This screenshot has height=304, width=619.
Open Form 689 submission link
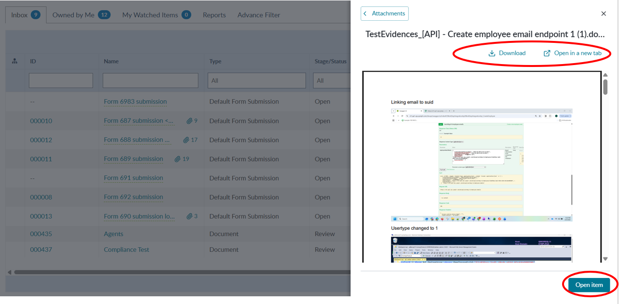coord(134,159)
